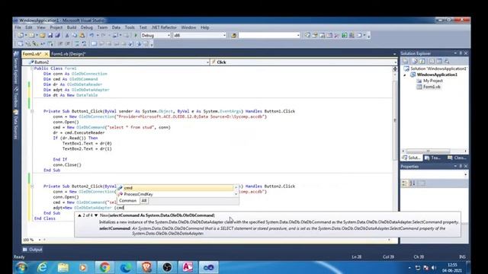The image size is (488, 274).
Task: Switch to Form1.vb [Design] tab
Action: [68, 54]
